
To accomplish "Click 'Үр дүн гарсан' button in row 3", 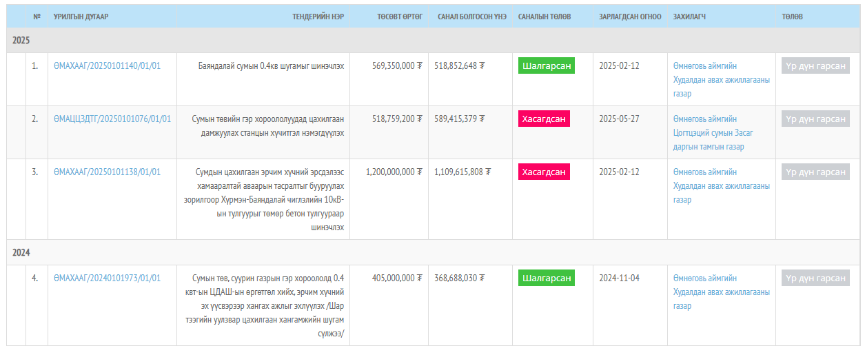I will click(815, 172).
